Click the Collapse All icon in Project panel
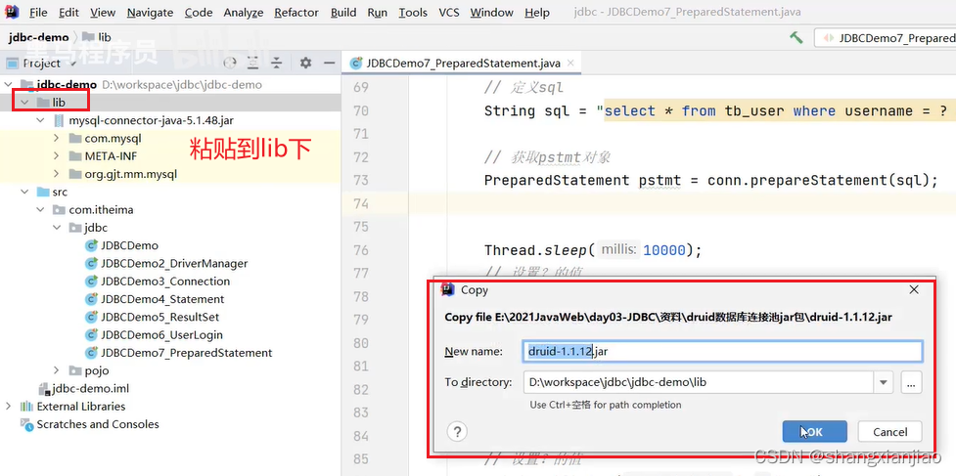This screenshot has height=476, width=956. tap(277, 63)
